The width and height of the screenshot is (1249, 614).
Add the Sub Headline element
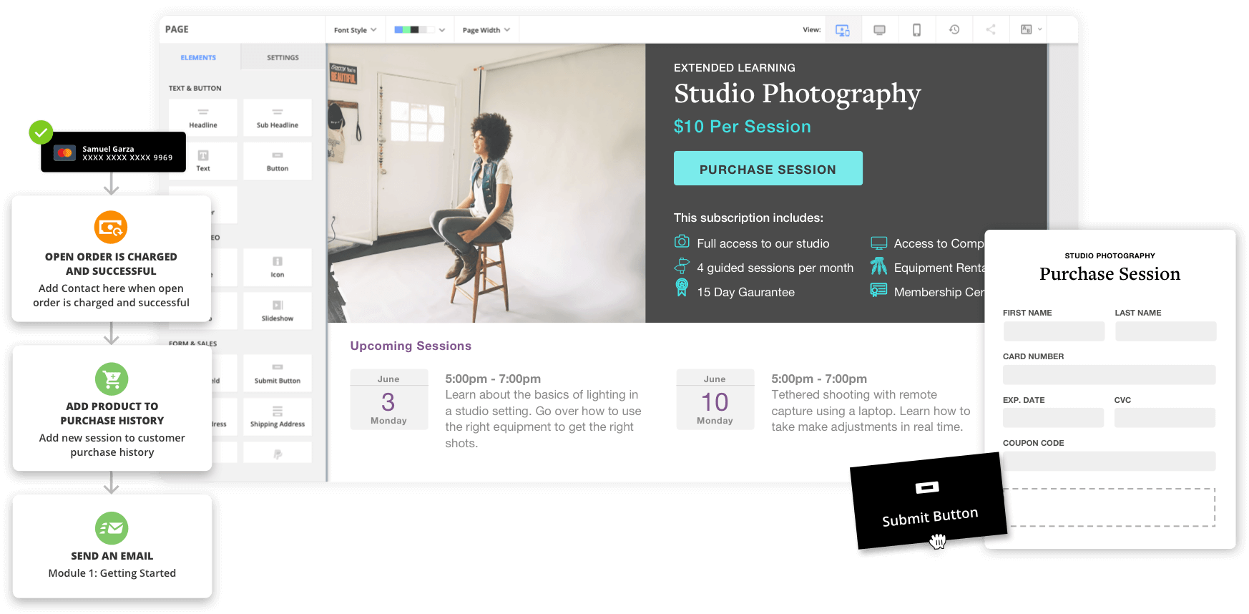tap(278, 118)
